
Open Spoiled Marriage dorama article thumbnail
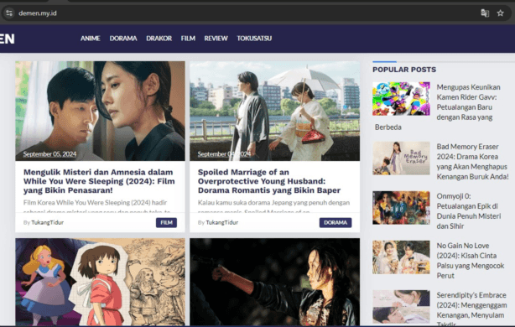(x=274, y=111)
